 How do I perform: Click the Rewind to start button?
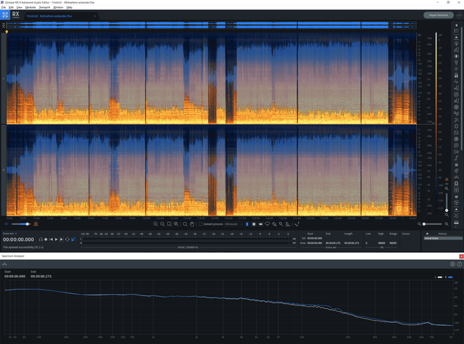(x=51, y=239)
